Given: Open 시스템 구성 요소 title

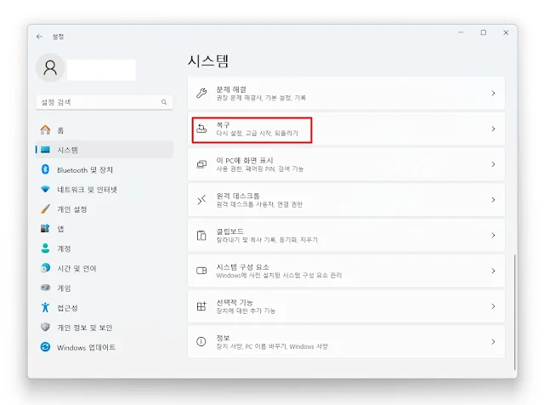Looking at the screenshot, I should click(x=242, y=267).
